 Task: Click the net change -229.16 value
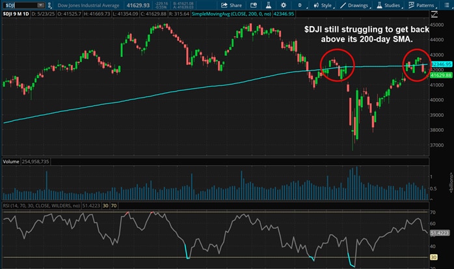161,3
